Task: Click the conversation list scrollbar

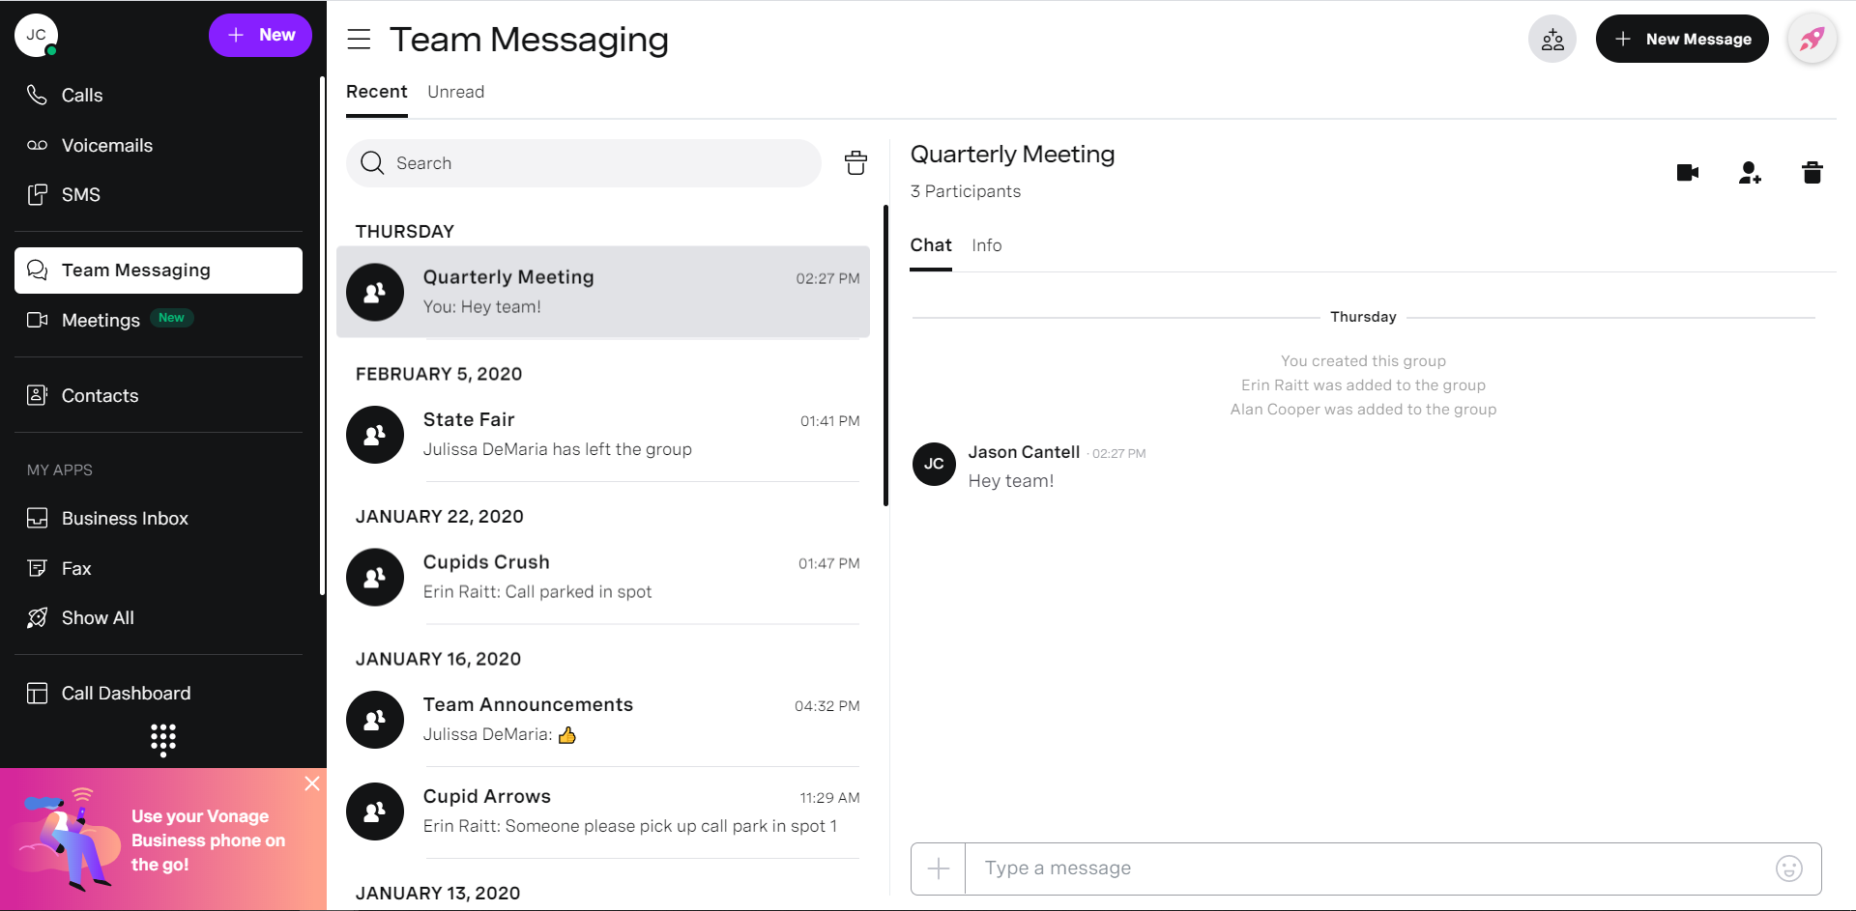Action: click(885, 356)
